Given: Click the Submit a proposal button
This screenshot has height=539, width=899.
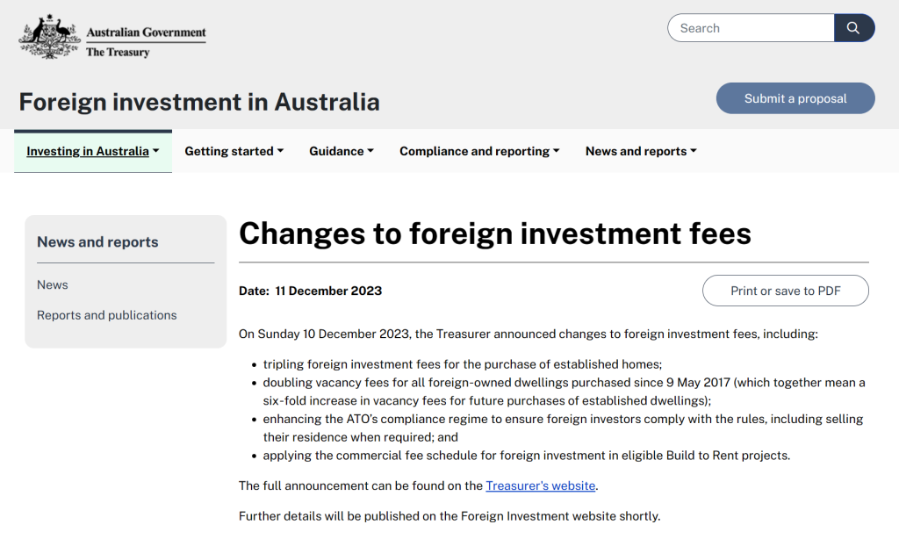Looking at the screenshot, I should pos(795,98).
